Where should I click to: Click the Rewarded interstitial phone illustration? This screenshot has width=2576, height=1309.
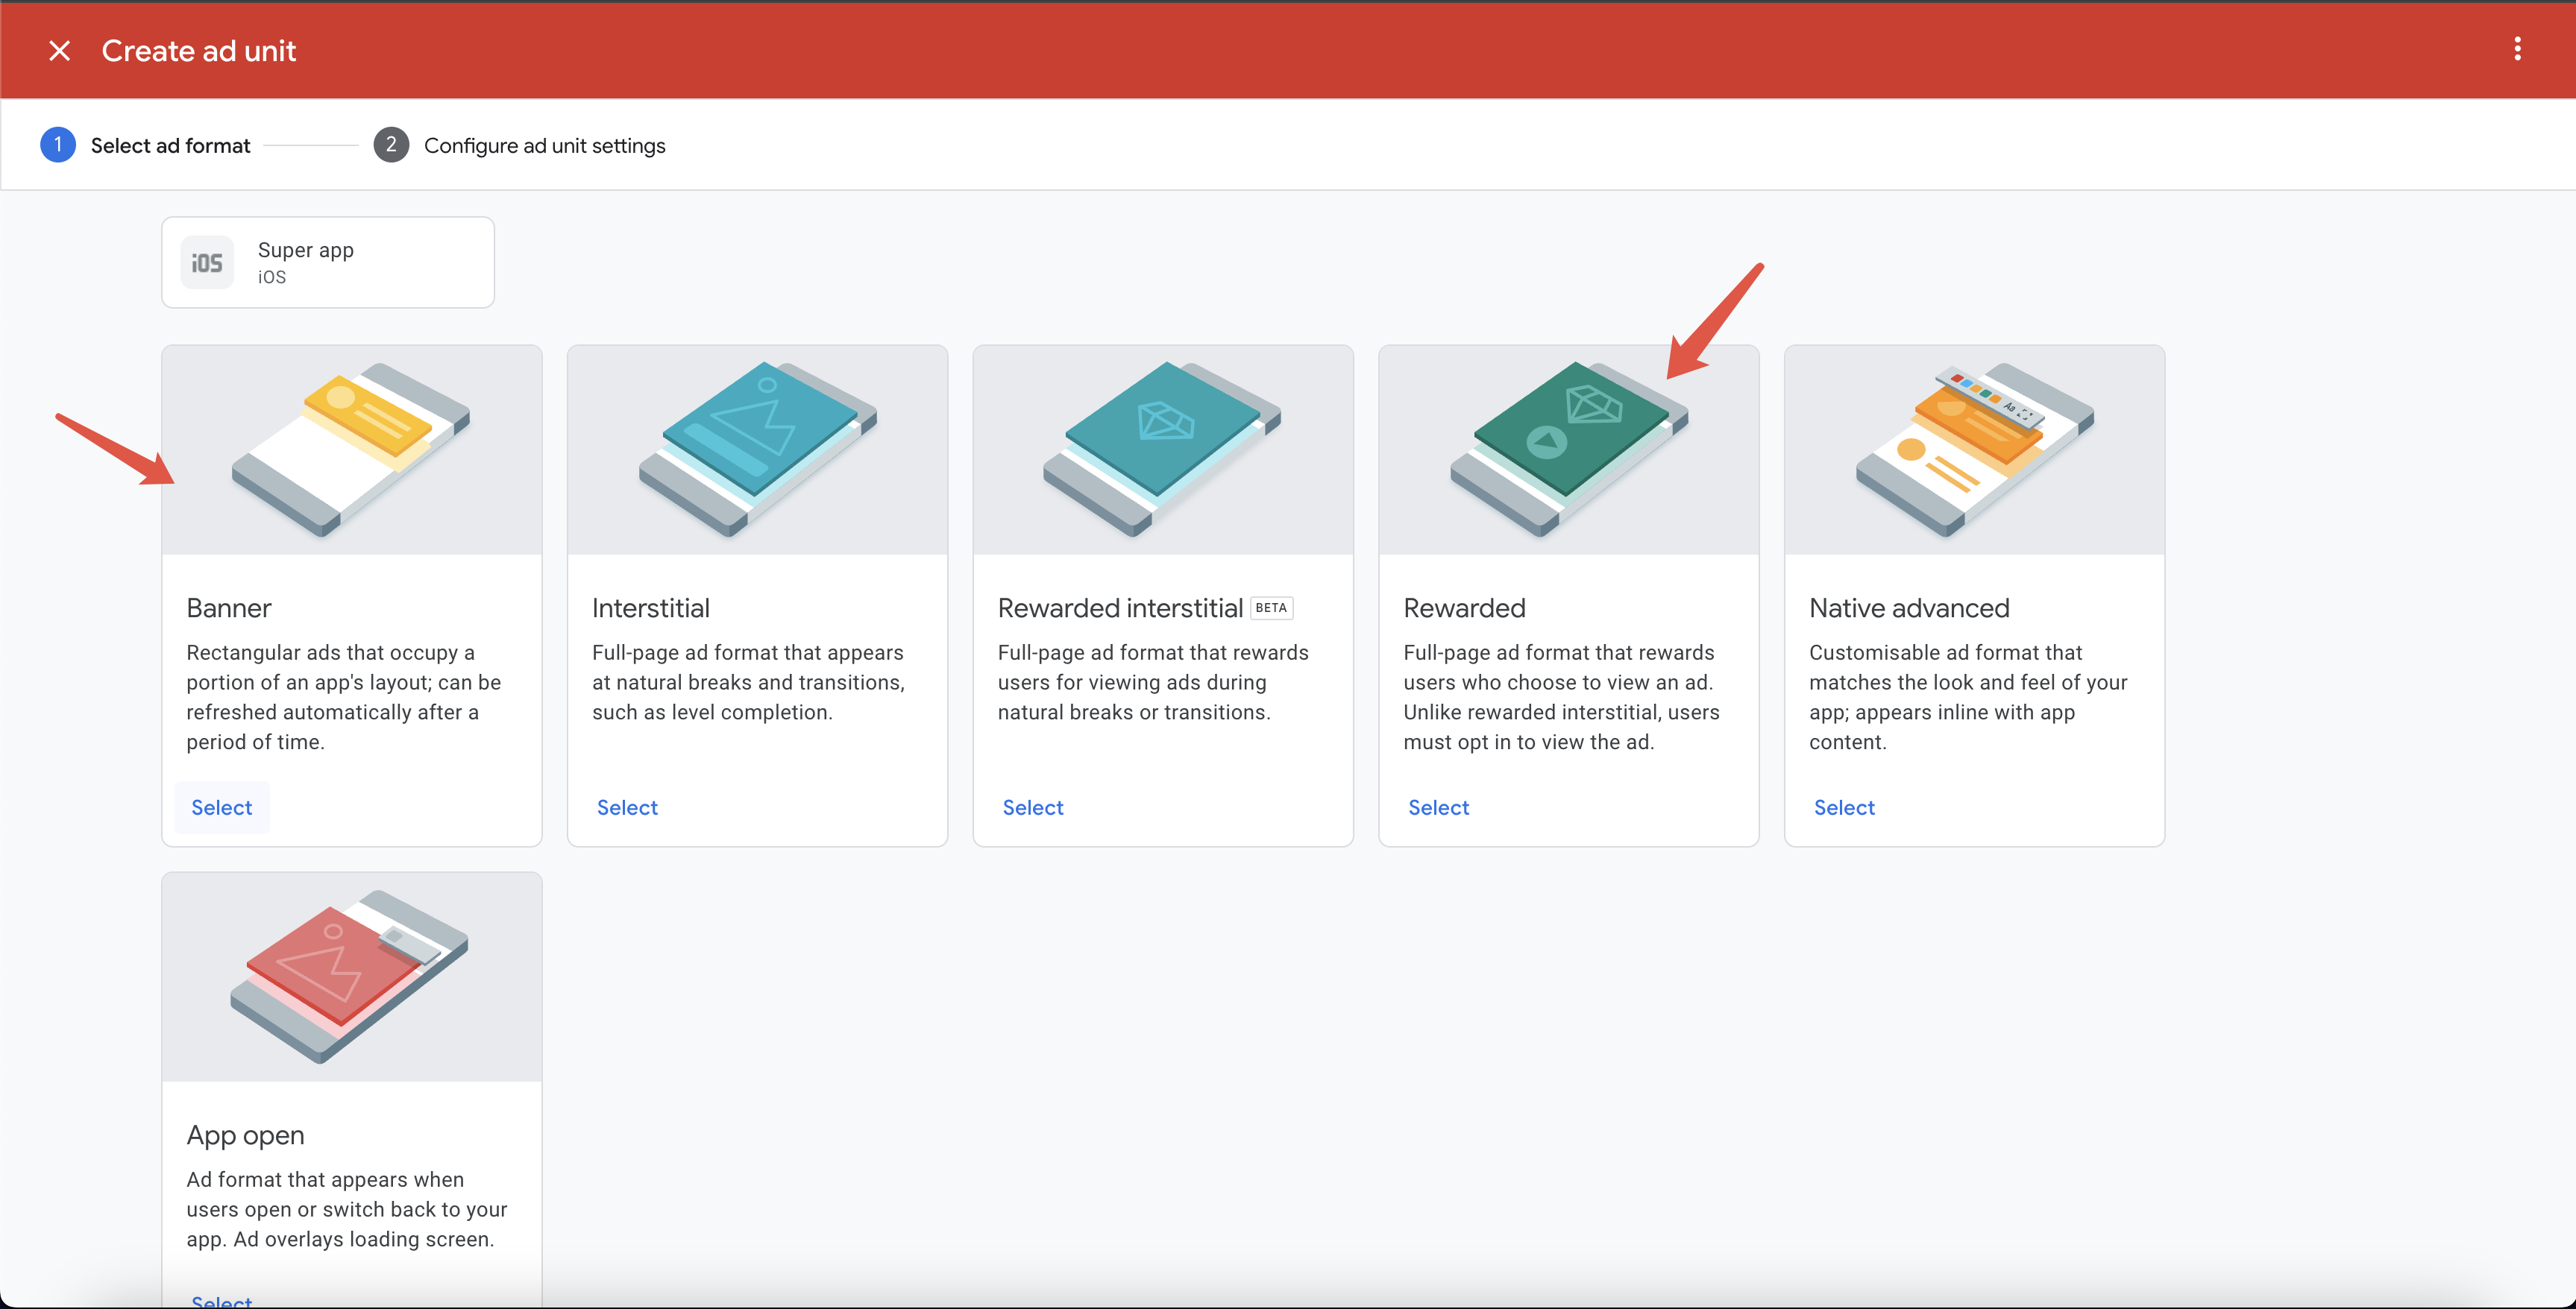pyautogui.click(x=1162, y=450)
